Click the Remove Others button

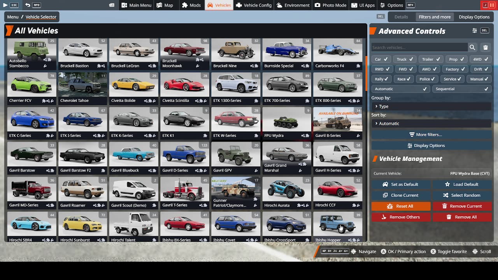(x=401, y=217)
